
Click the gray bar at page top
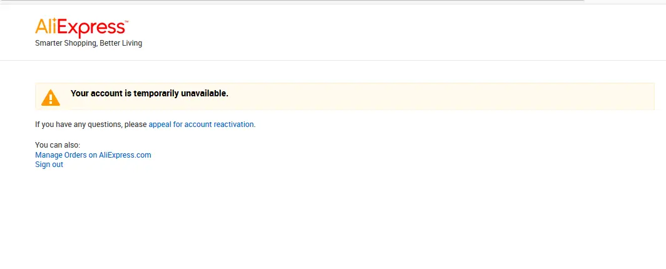[292, 1]
